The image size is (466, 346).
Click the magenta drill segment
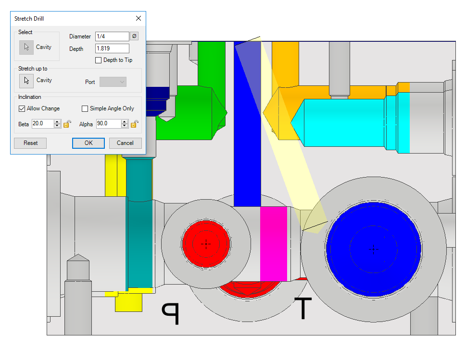pyautogui.click(x=273, y=244)
